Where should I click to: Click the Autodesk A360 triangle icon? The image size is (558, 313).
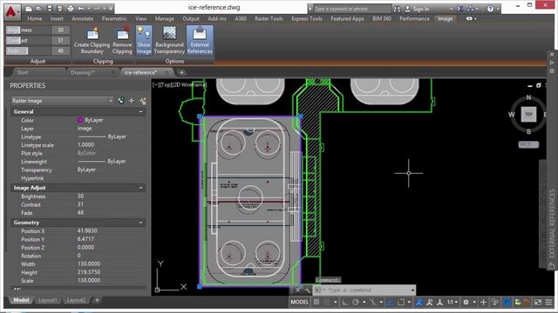click(x=470, y=9)
